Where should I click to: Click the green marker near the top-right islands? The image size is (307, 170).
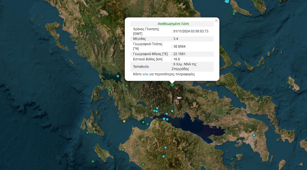point(234,14)
